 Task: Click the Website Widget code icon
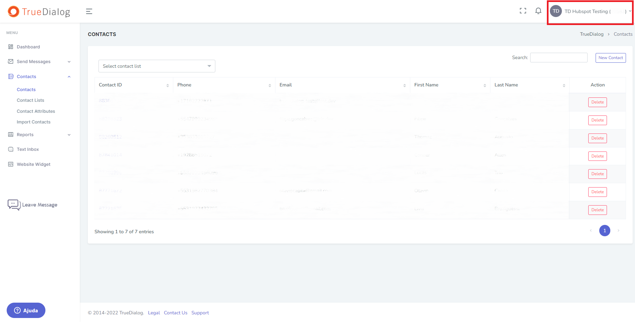[11, 164]
